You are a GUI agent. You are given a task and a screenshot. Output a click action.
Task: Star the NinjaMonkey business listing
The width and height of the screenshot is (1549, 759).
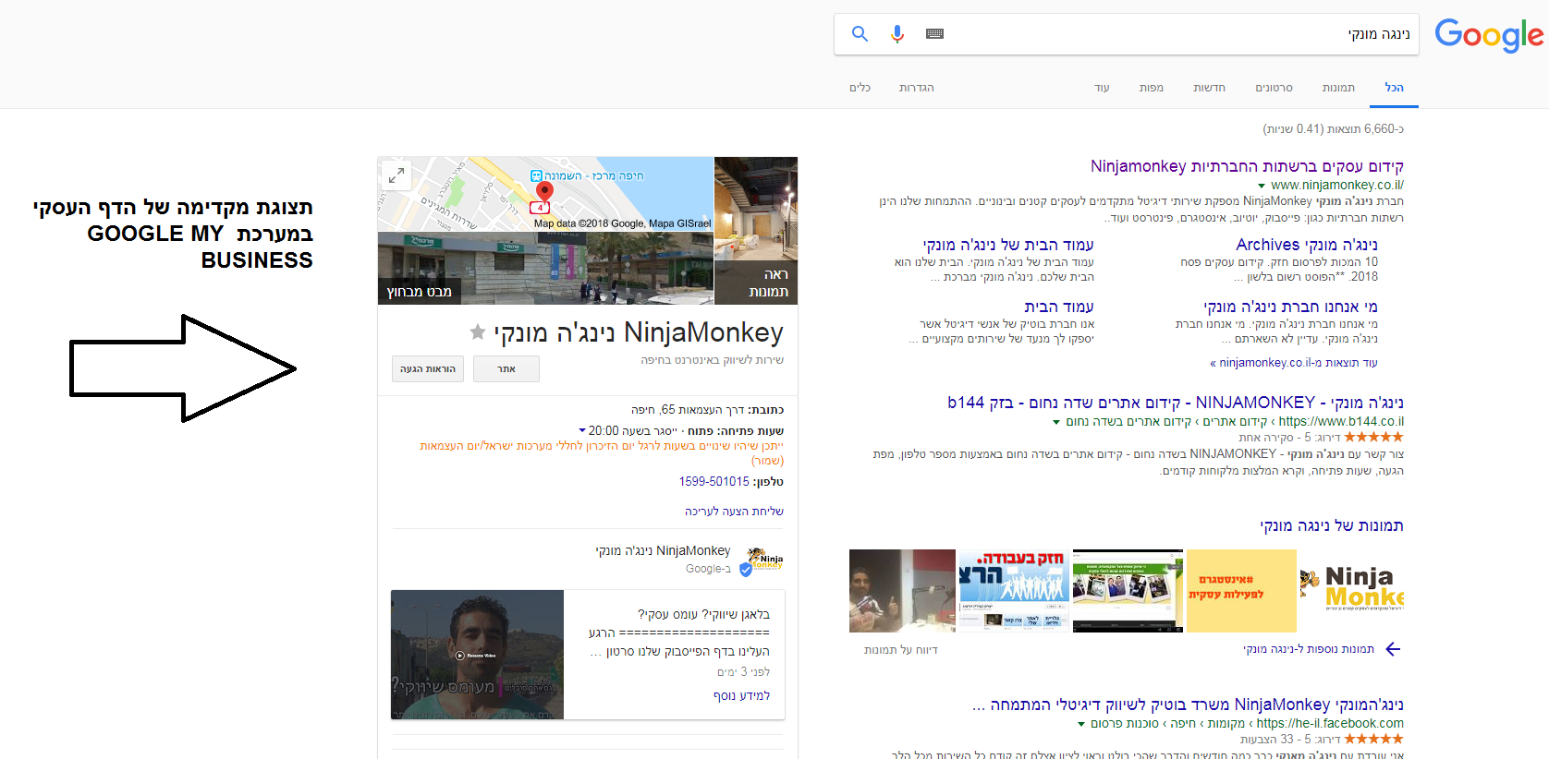(x=477, y=331)
